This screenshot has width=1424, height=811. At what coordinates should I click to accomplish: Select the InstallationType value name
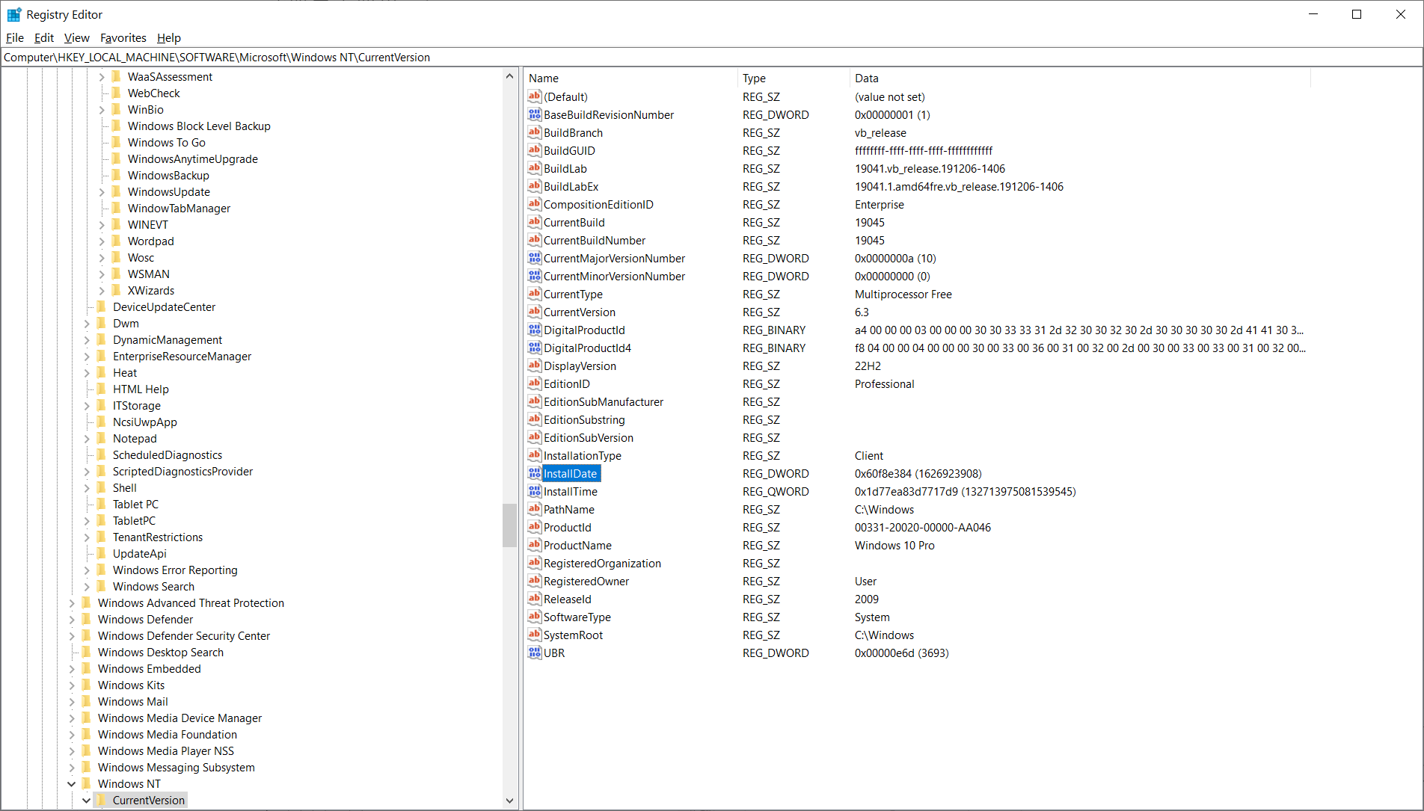[582, 455]
